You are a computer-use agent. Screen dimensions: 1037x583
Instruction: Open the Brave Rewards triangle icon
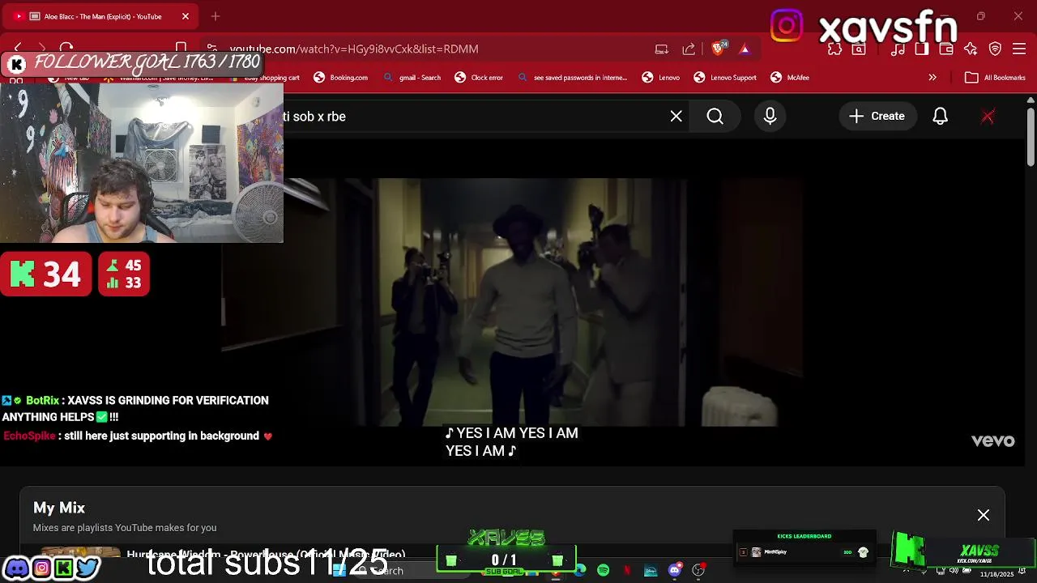(744, 49)
